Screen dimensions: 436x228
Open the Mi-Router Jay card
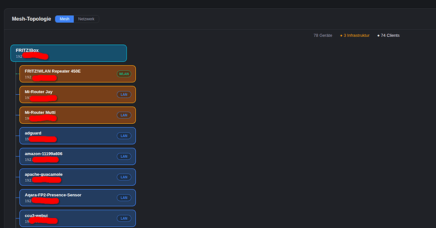coord(78,95)
